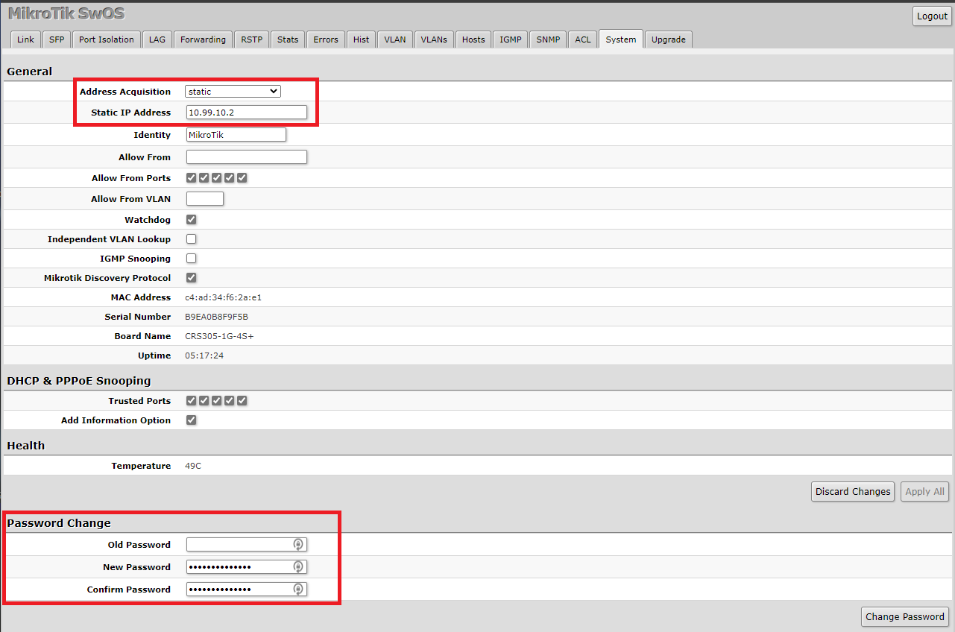This screenshot has width=955, height=632.
Task: Click the Health section heading
Action: 26,446
